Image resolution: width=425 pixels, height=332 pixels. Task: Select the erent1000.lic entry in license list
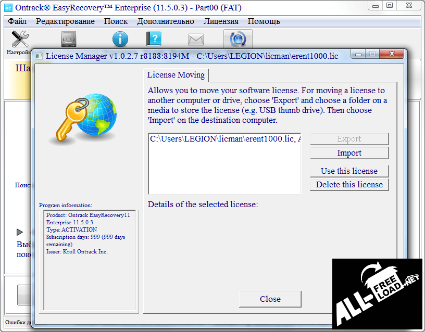click(224, 139)
